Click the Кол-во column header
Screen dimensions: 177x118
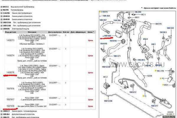pos(66,32)
